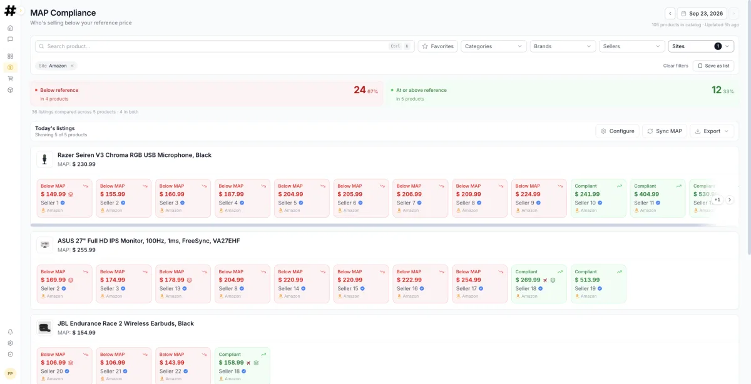Open the Categories dropdown
The image size is (751, 384).
pos(494,46)
